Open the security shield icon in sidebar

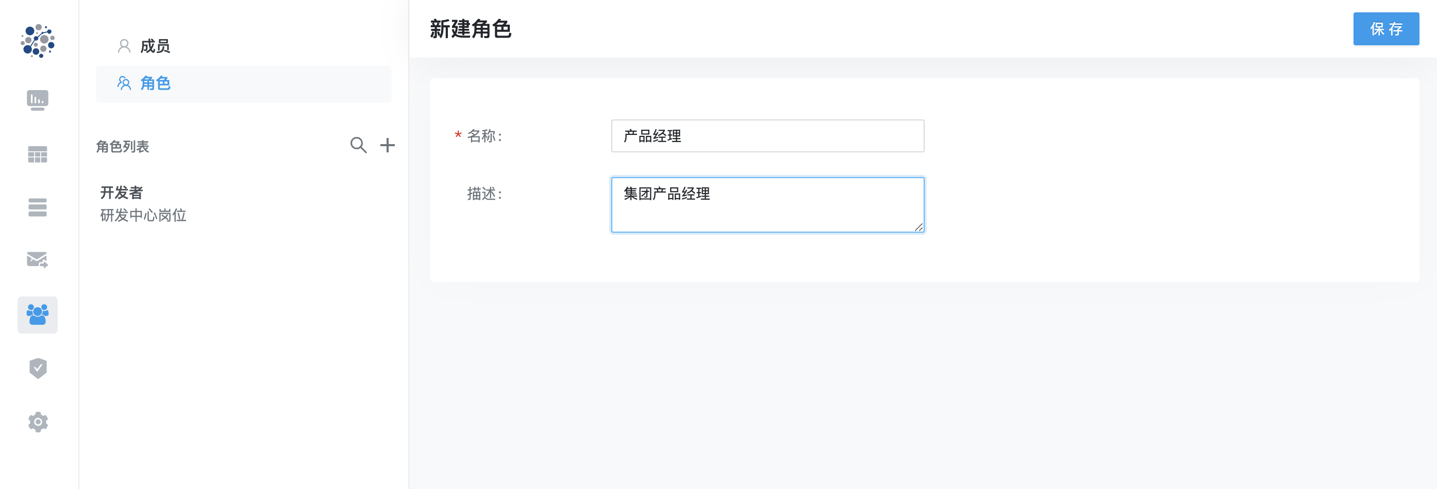38,368
